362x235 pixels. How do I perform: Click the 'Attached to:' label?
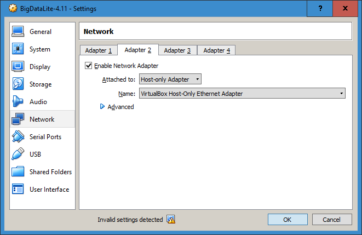119,79
